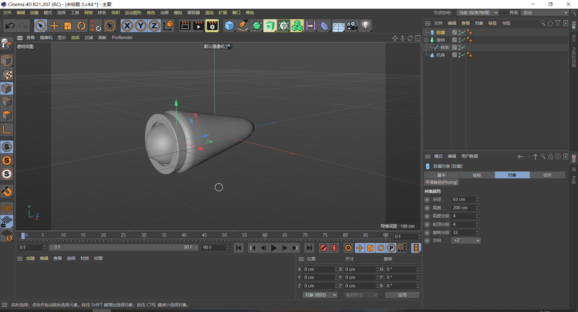Add a camera object via camera icon
The width and height of the screenshot is (578, 312).
(352, 26)
